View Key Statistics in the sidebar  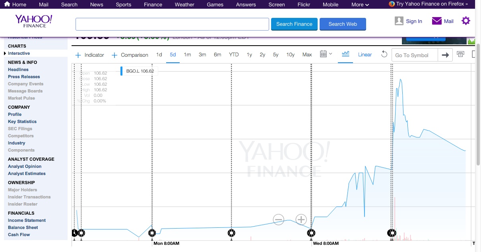[22, 121]
